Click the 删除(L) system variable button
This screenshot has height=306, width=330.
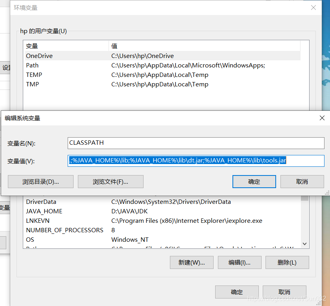tap(287, 262)
